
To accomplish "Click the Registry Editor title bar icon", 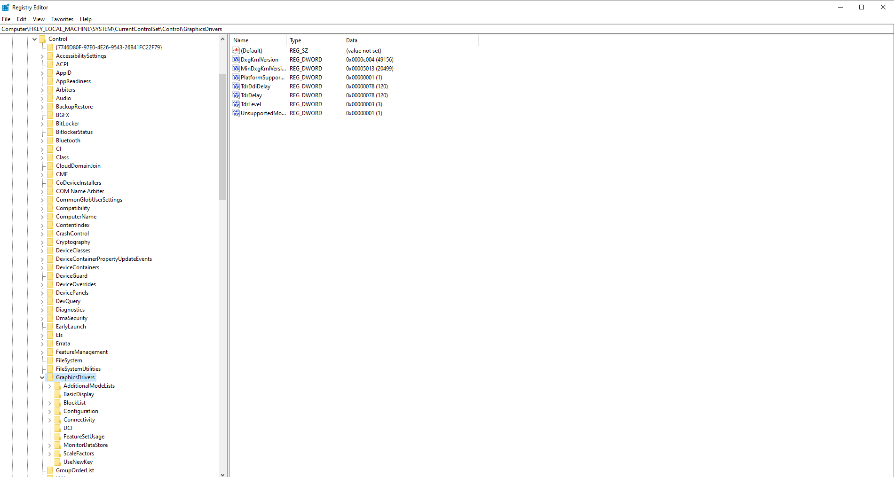I will [5, 7].
